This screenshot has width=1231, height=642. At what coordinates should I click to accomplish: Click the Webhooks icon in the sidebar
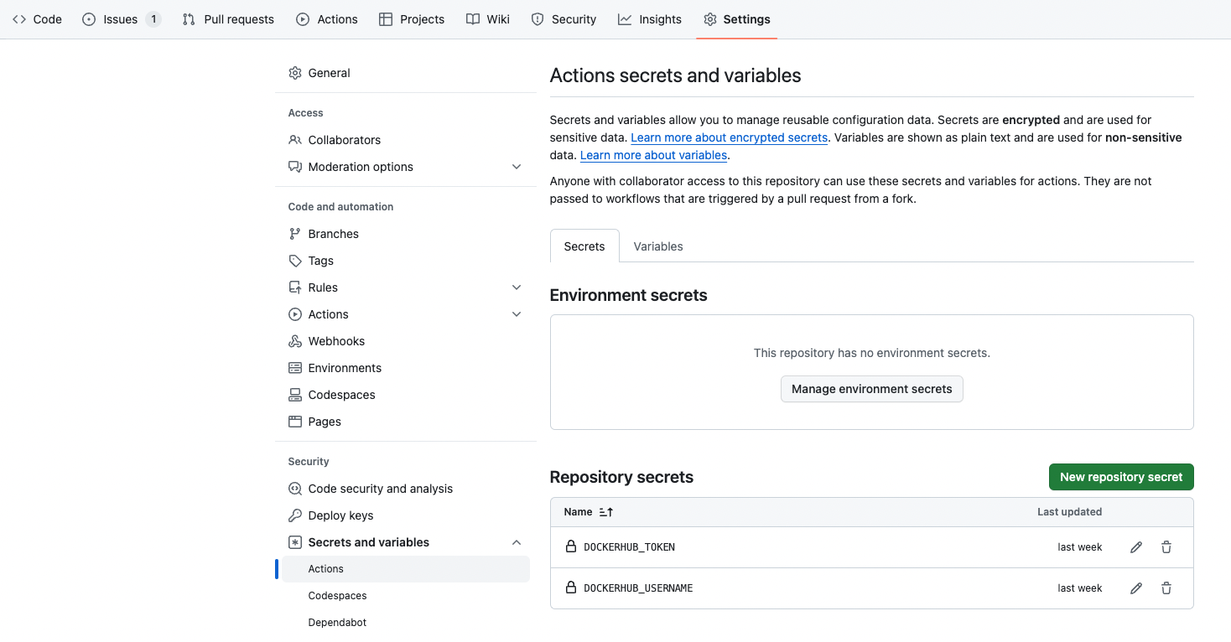click(295, 341)
